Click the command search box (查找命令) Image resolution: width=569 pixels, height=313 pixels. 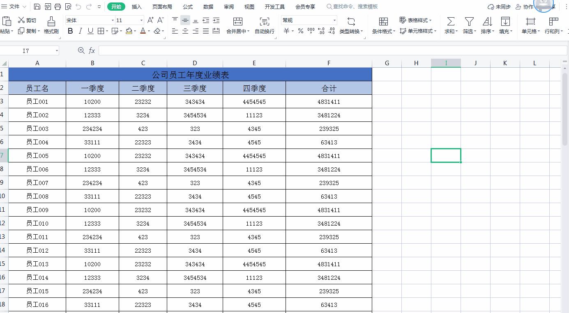[352, 7]
